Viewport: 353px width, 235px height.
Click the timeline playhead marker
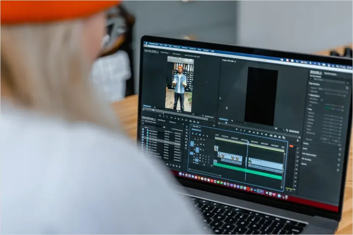(x=248, y=142)
